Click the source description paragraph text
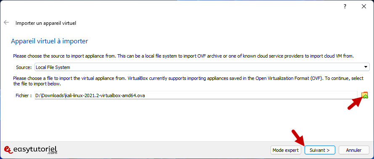 pos(183,56)
